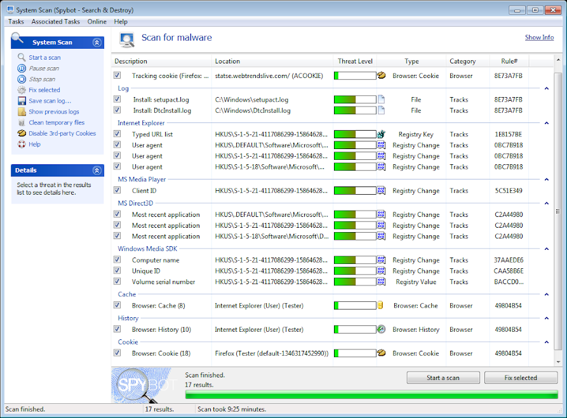Image resolution: width=567 pixels, height=418 pixels.
Task: Collapse the System Scan sidebar panel
Action: click(x=97, y=42)
